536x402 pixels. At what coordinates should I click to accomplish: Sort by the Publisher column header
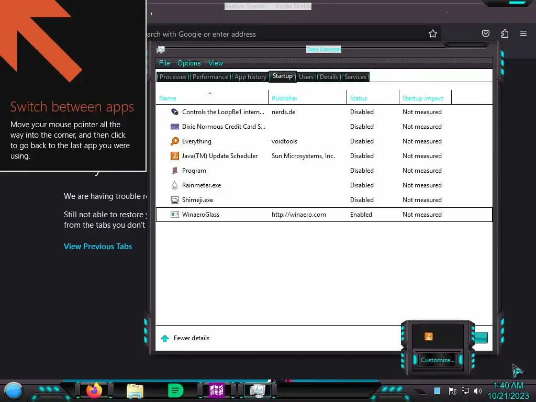[x=307, y=98]
